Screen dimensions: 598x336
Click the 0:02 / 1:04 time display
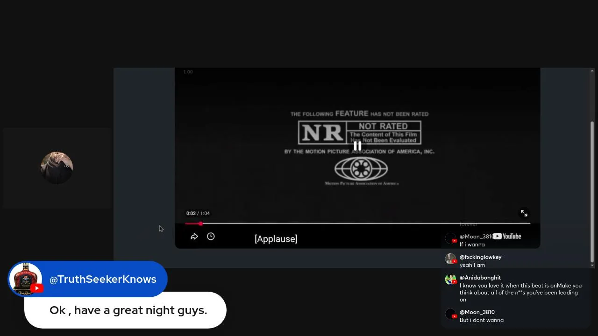198,213
